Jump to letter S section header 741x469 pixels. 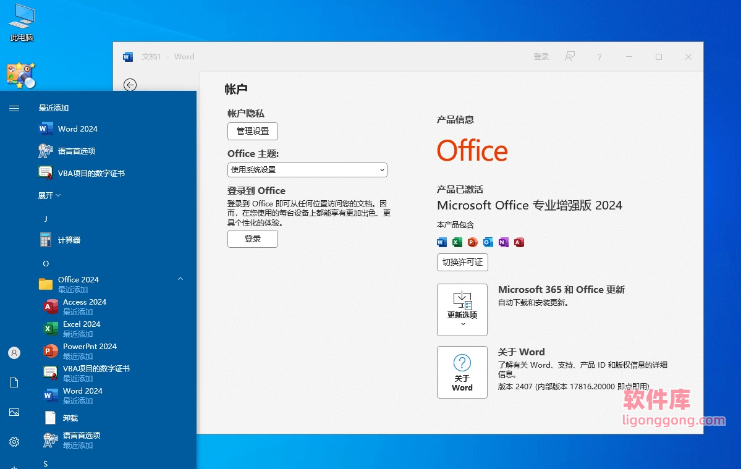(x=45, y=464)
